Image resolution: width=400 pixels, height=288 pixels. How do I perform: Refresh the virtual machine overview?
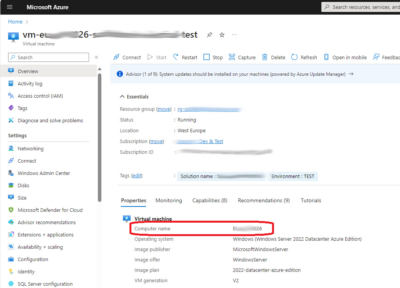click(304, 57)
